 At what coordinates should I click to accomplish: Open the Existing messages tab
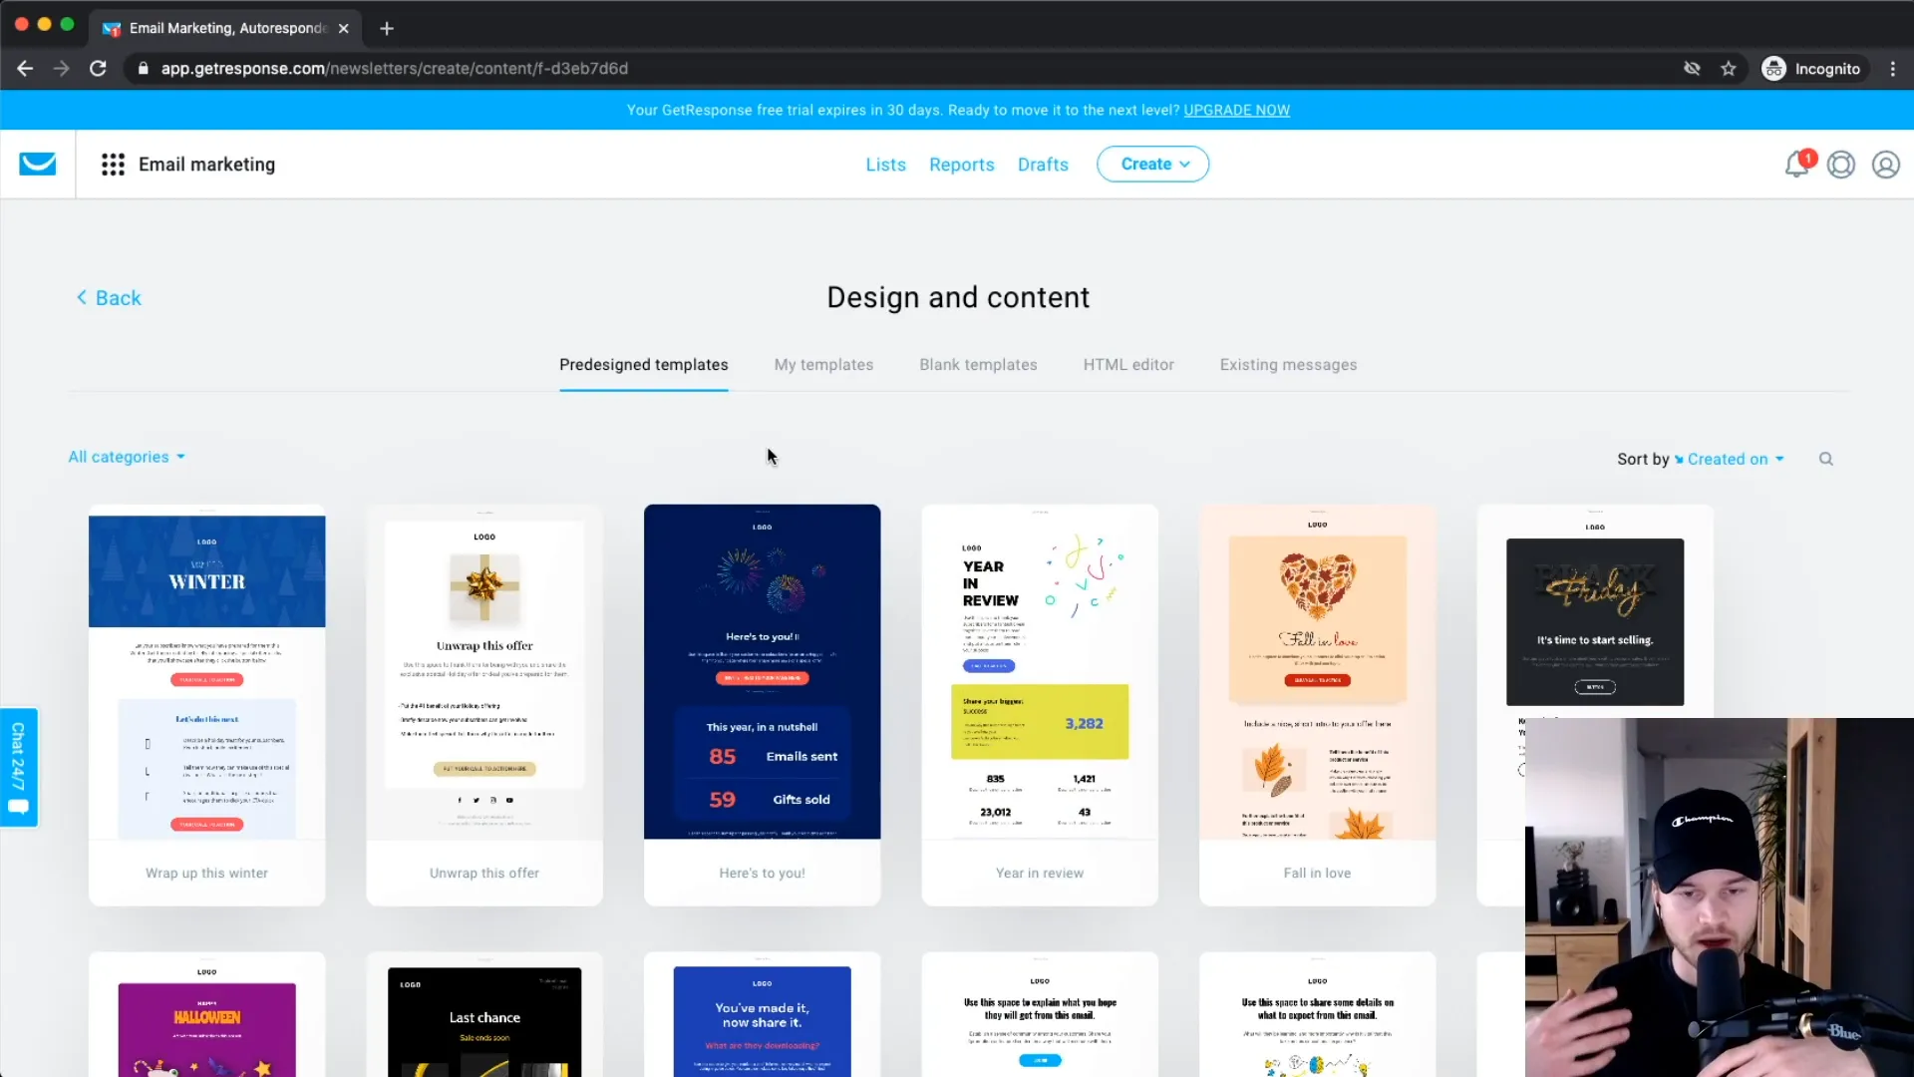1288,364
